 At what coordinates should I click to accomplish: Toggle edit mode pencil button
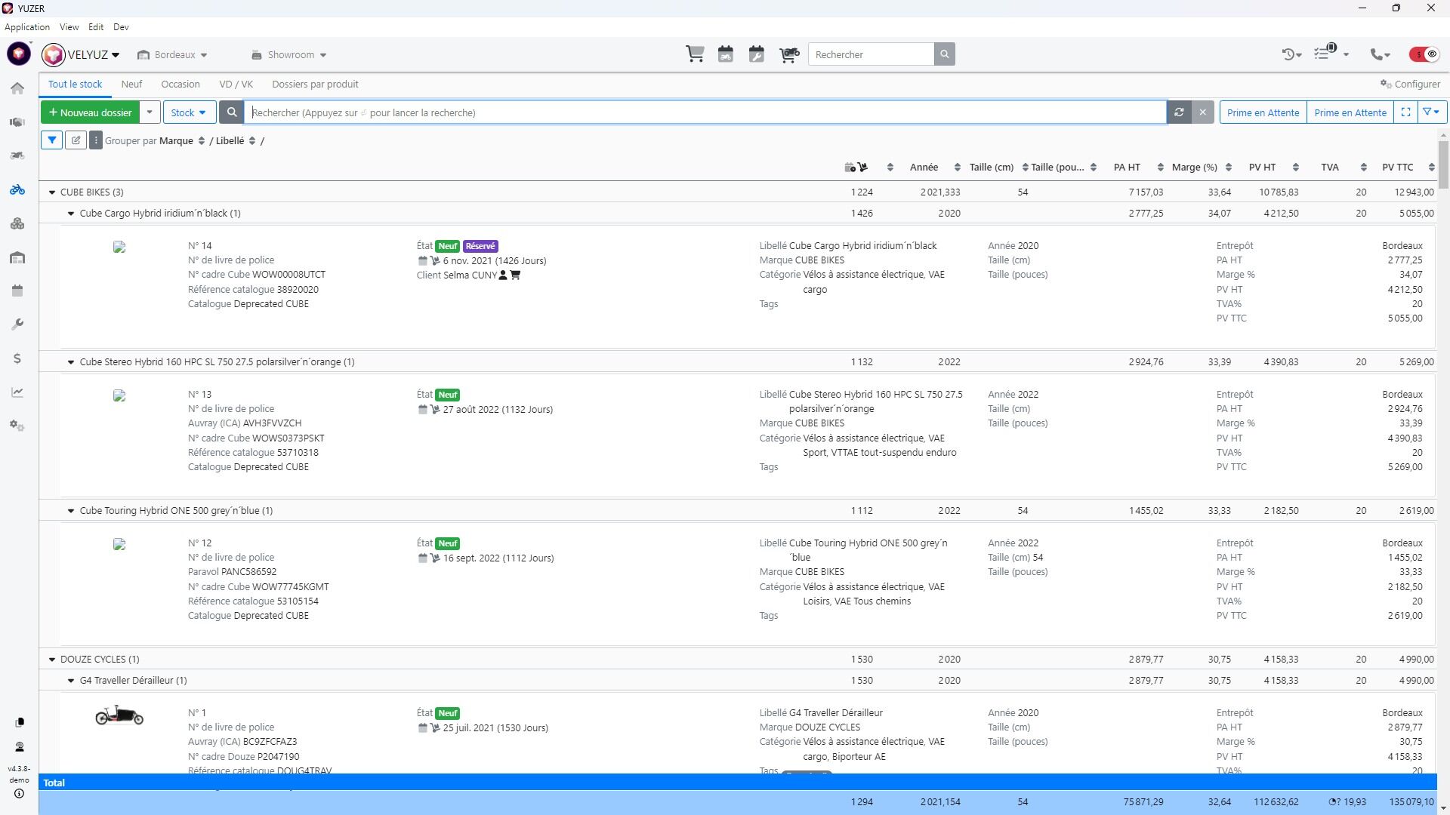[76, 140]
